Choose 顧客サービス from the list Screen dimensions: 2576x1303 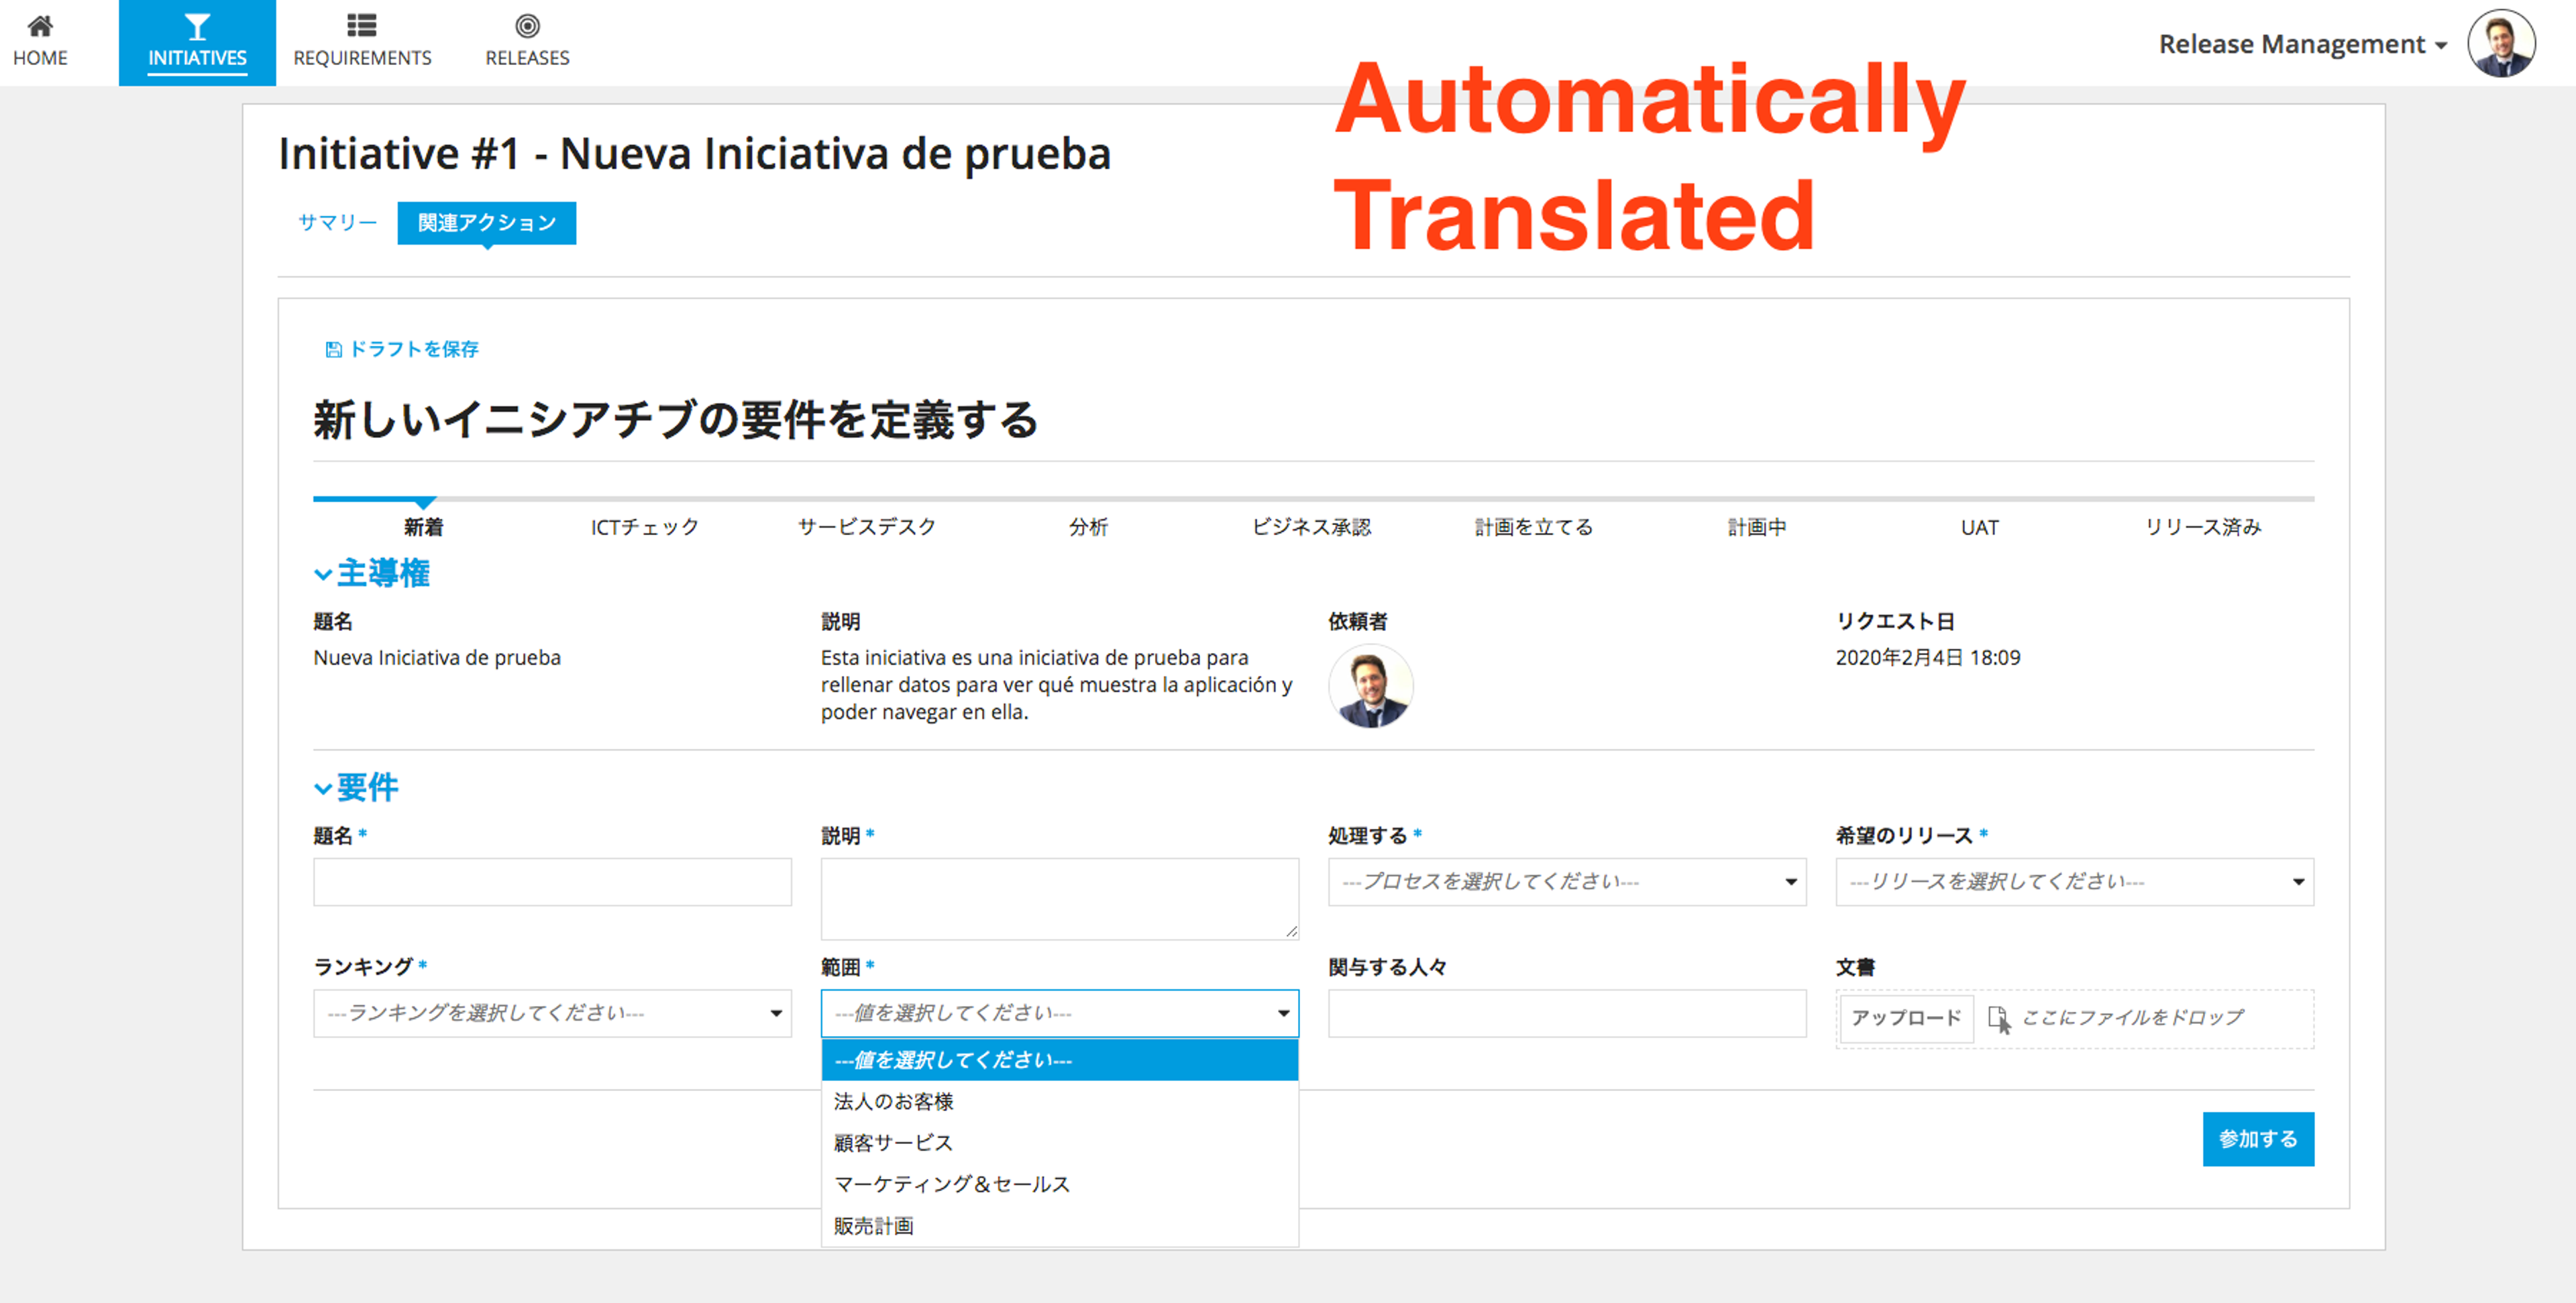(x=1059, y=1143)
